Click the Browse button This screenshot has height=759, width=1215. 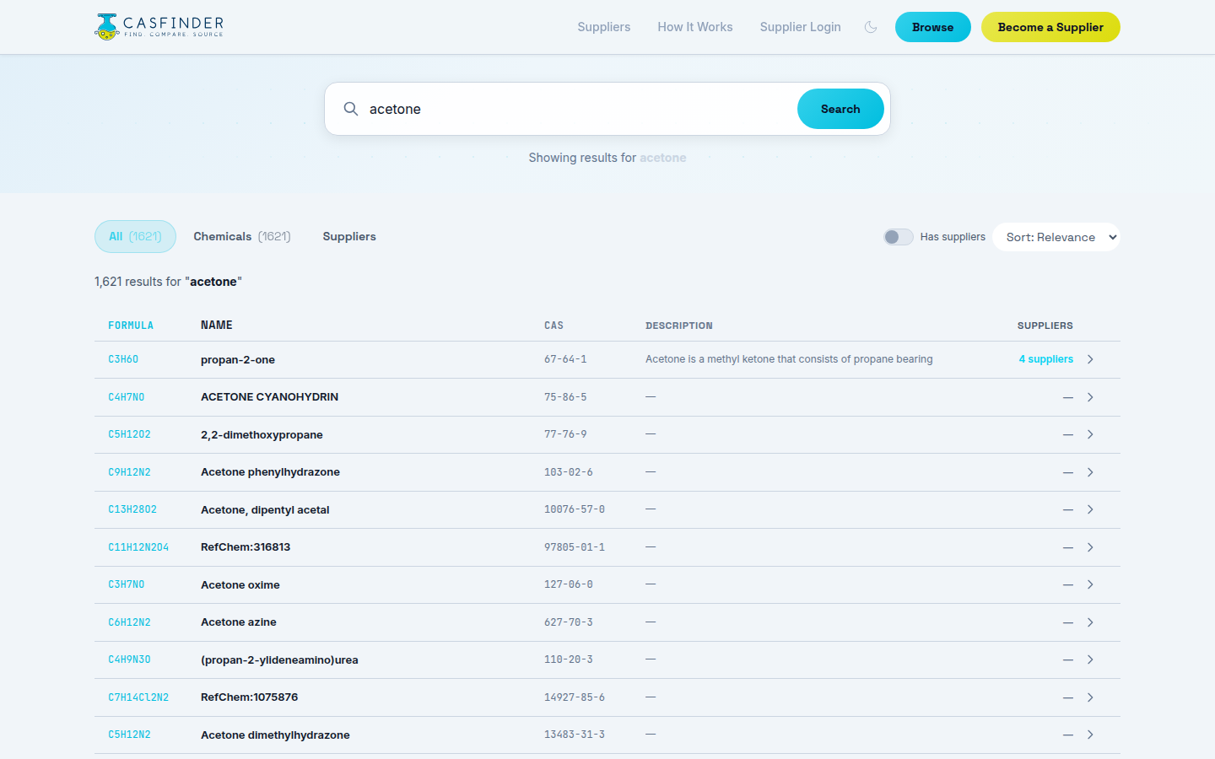click(x=932, y=27)
